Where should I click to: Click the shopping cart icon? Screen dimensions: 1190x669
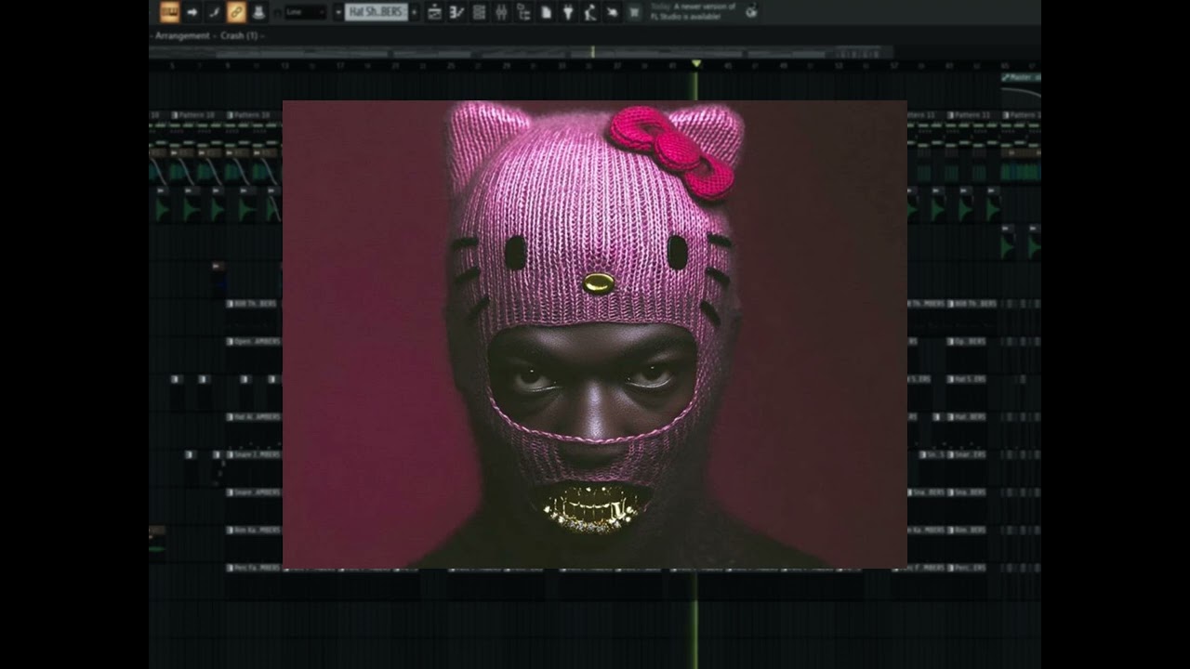pyautogui.click(x=635, y=12)
